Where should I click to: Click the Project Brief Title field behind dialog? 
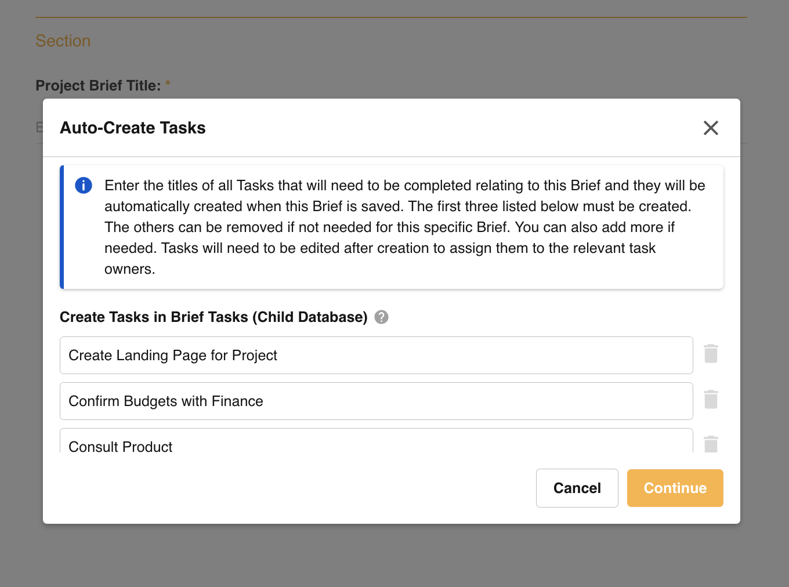point(39,128)
